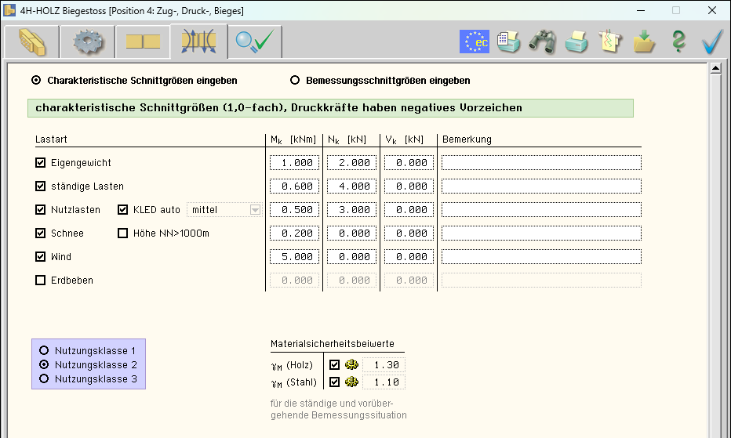Image resolution: width=731 pixels, height=438 pixels.
Task: Click the scrollbar up arrow
Action: [715, 68]
